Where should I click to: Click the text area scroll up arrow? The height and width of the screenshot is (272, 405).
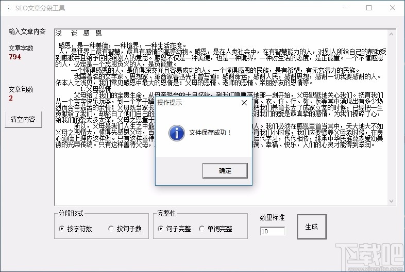click(391, 34)
